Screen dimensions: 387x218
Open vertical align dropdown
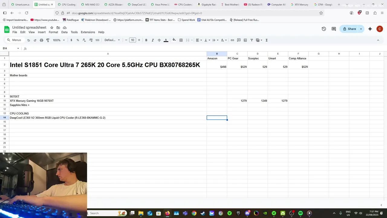point(207,40)
